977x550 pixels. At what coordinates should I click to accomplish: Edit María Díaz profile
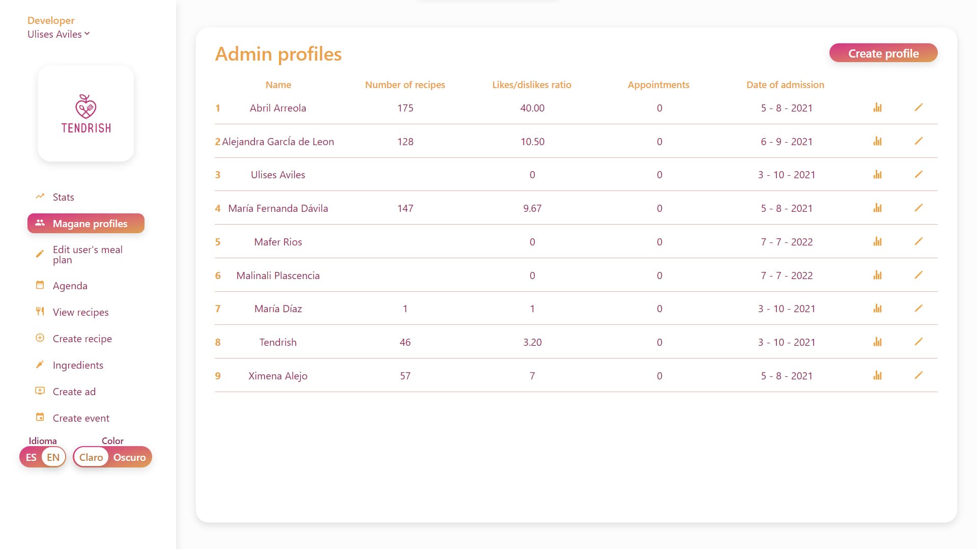point(918,308)
